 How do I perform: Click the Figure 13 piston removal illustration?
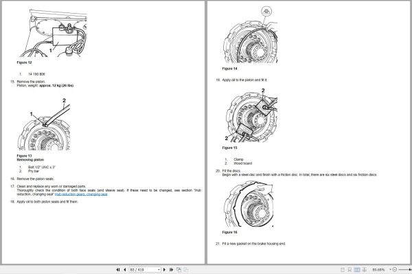coord(44,124)
